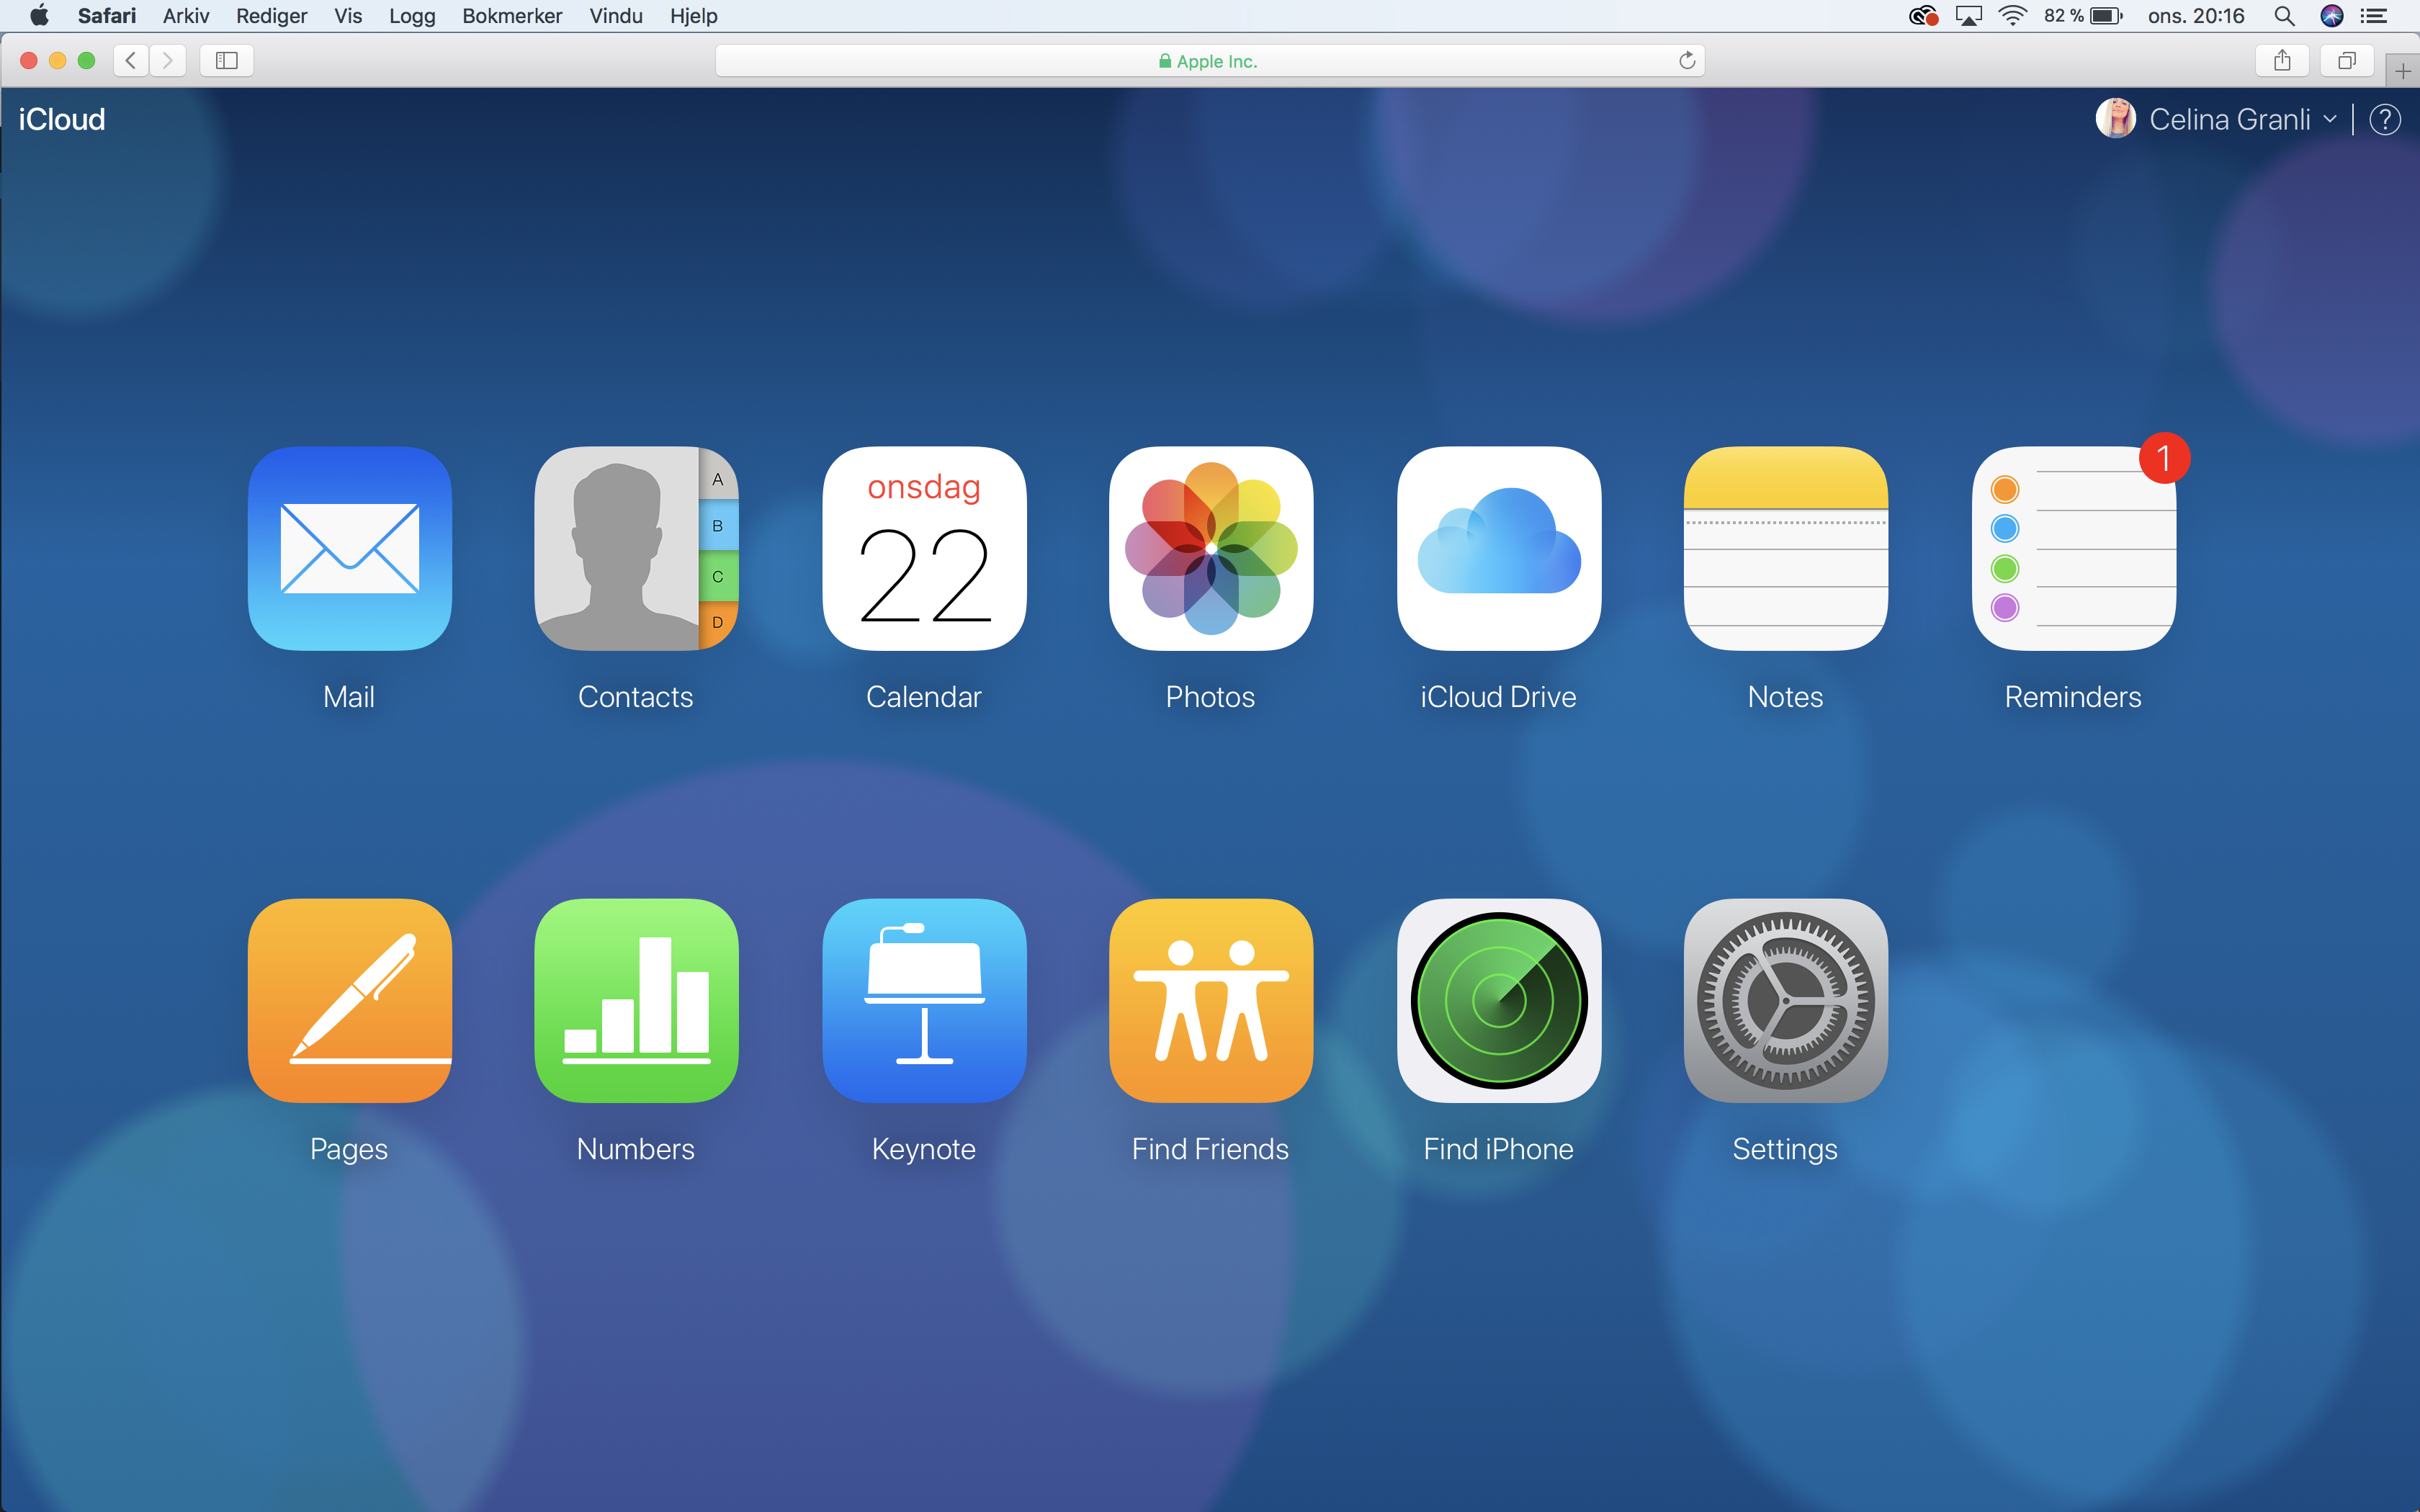Toggle the Safari sidebar button
Screen dimensions: 2420x1512
click(x=227, y=61)
